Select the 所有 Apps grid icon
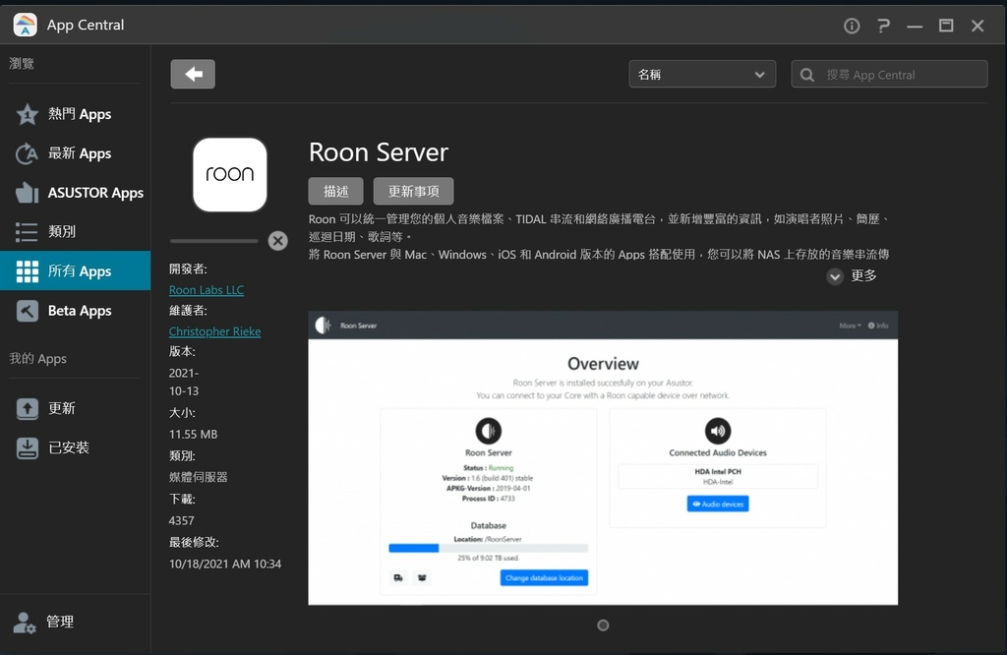1007x655 pixels. click(x=27, y=271)
